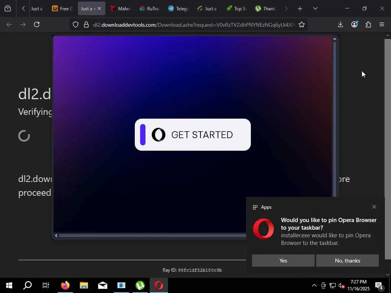
Task: Show hidden system tray icons
Action: (314, 285)
